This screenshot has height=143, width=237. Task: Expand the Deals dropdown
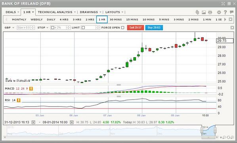pyautogui.click(x=12, y=12)
